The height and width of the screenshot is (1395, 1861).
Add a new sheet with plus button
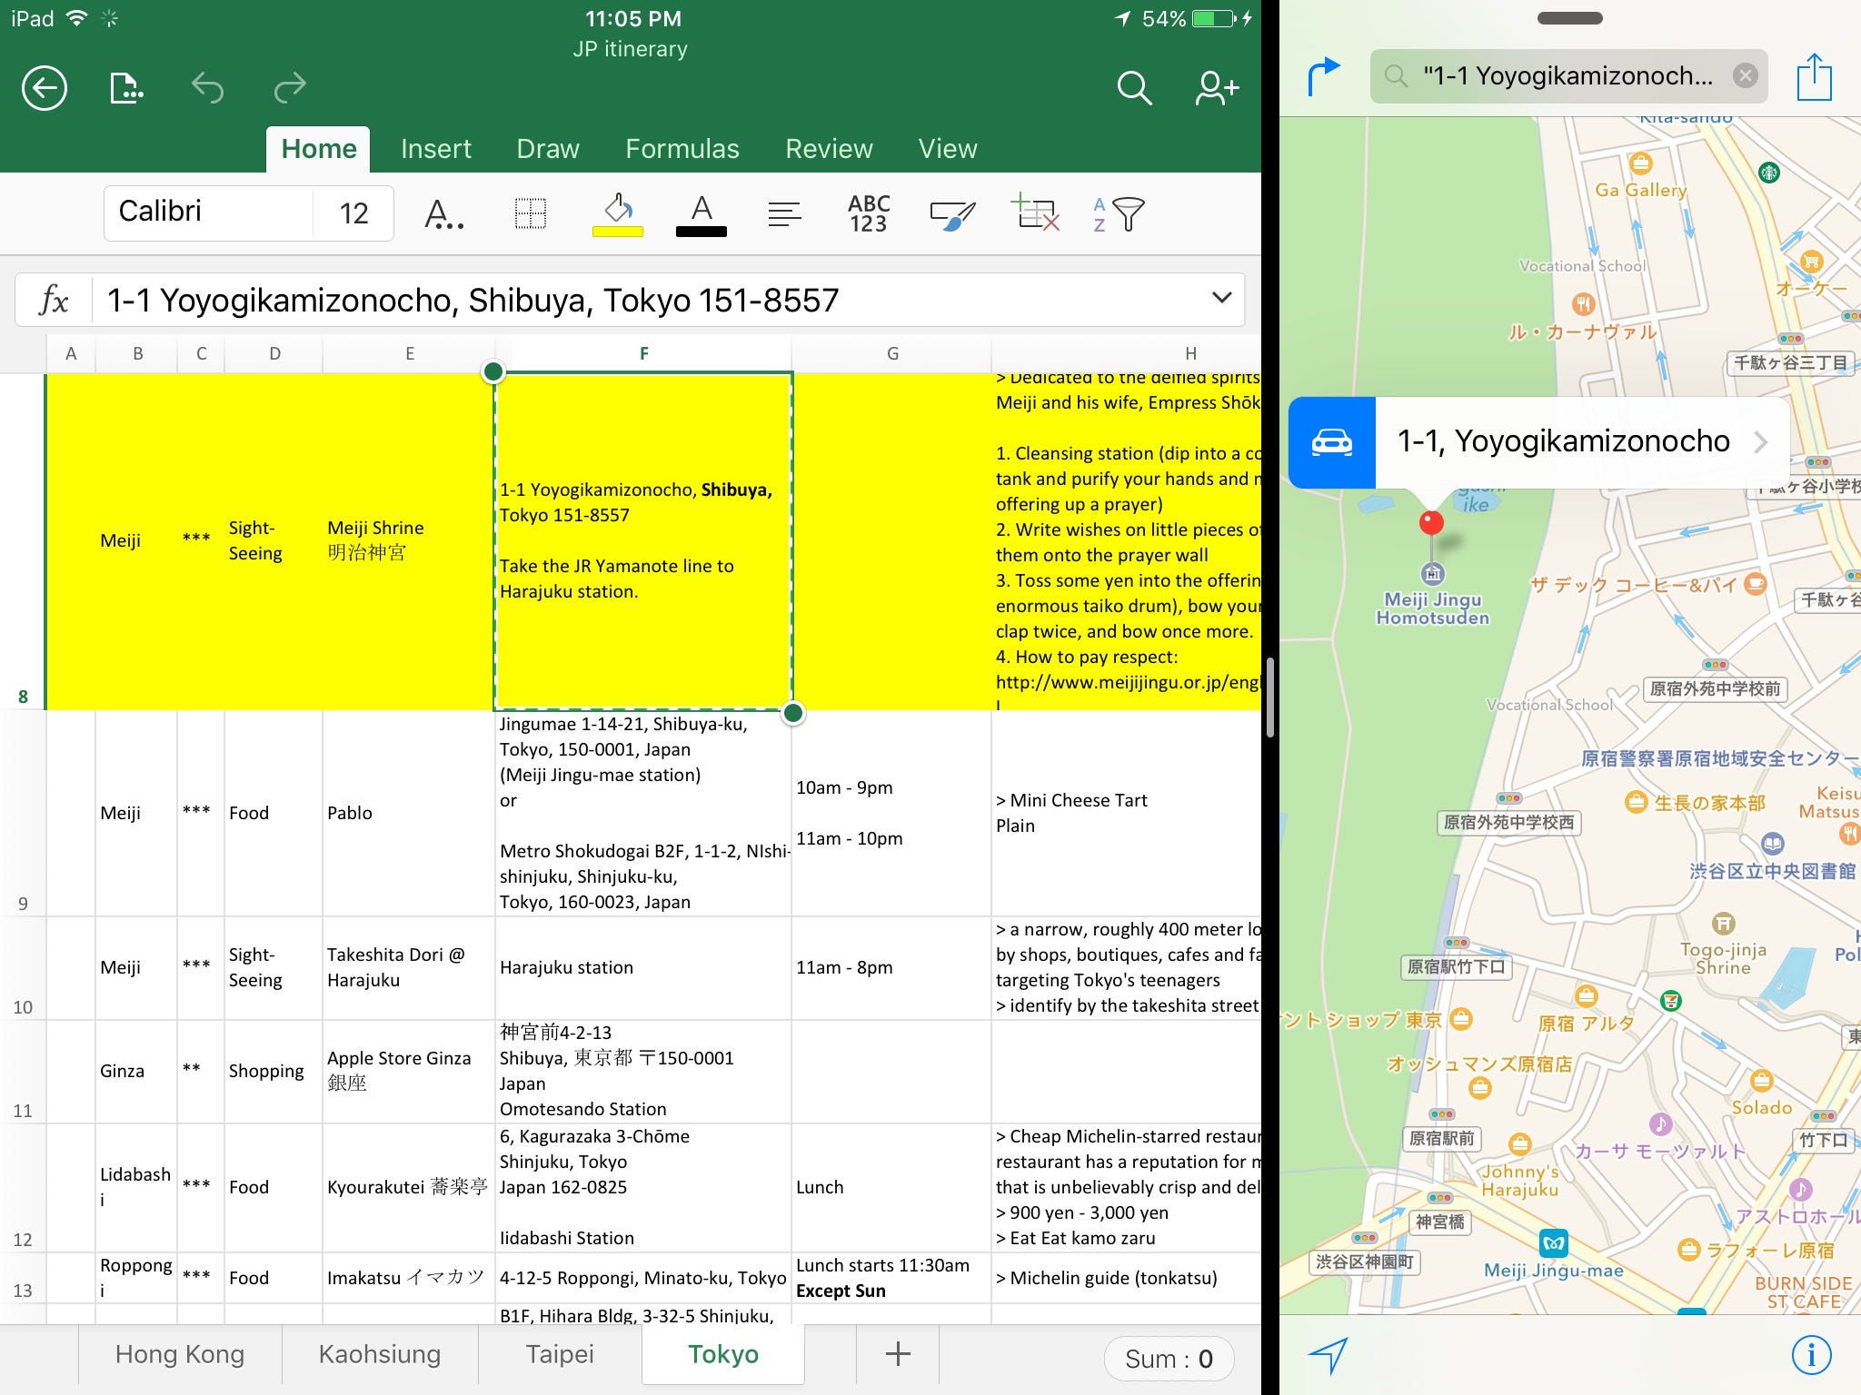tap(898, 1354)
